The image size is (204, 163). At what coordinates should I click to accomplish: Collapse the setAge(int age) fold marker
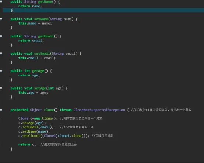pyautogui.click(x=1, y=88)
